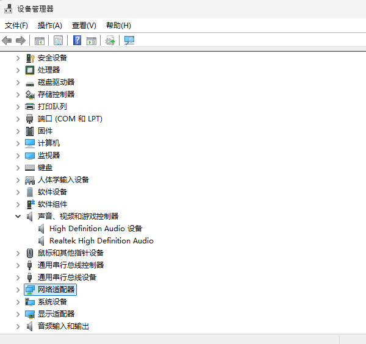Expand the 网络适配器 category
Viewport: 366px width, 344px height.
click(18, 290)
